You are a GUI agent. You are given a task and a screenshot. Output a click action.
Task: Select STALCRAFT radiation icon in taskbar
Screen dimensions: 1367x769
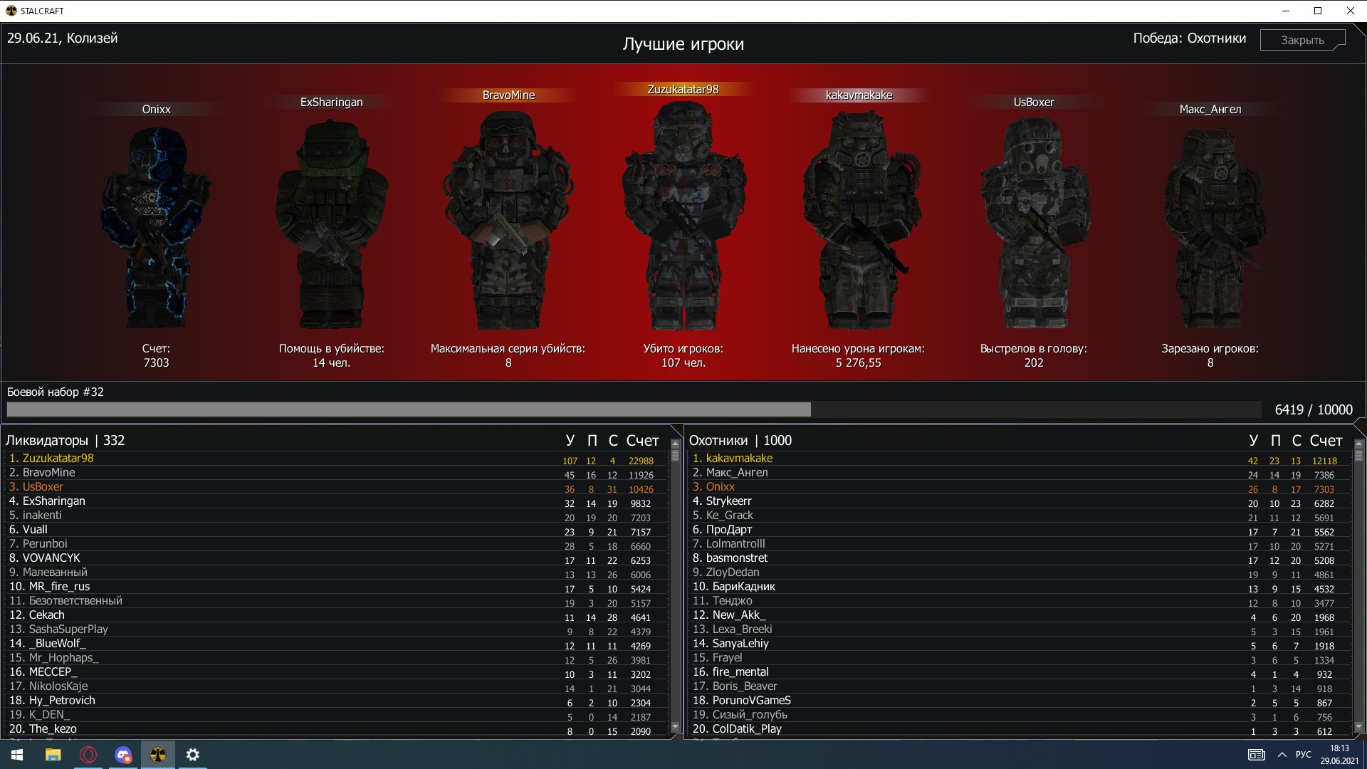coord(158,755)
